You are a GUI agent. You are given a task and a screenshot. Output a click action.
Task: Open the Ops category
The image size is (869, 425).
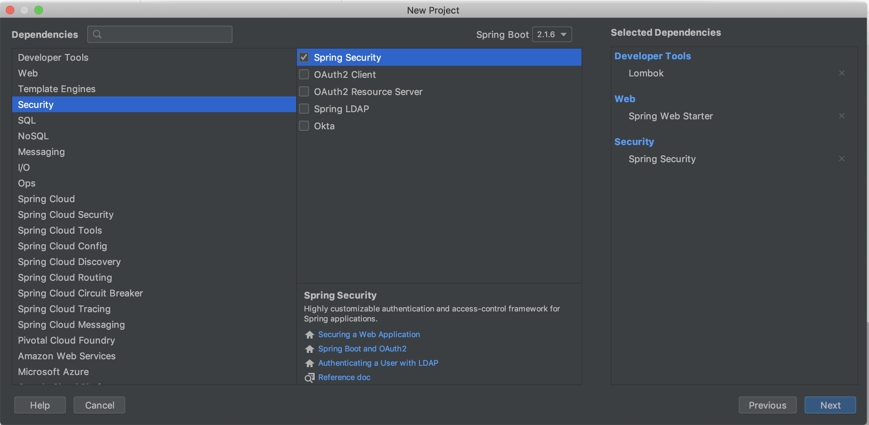pyautogui.click(x=154, y=183)
